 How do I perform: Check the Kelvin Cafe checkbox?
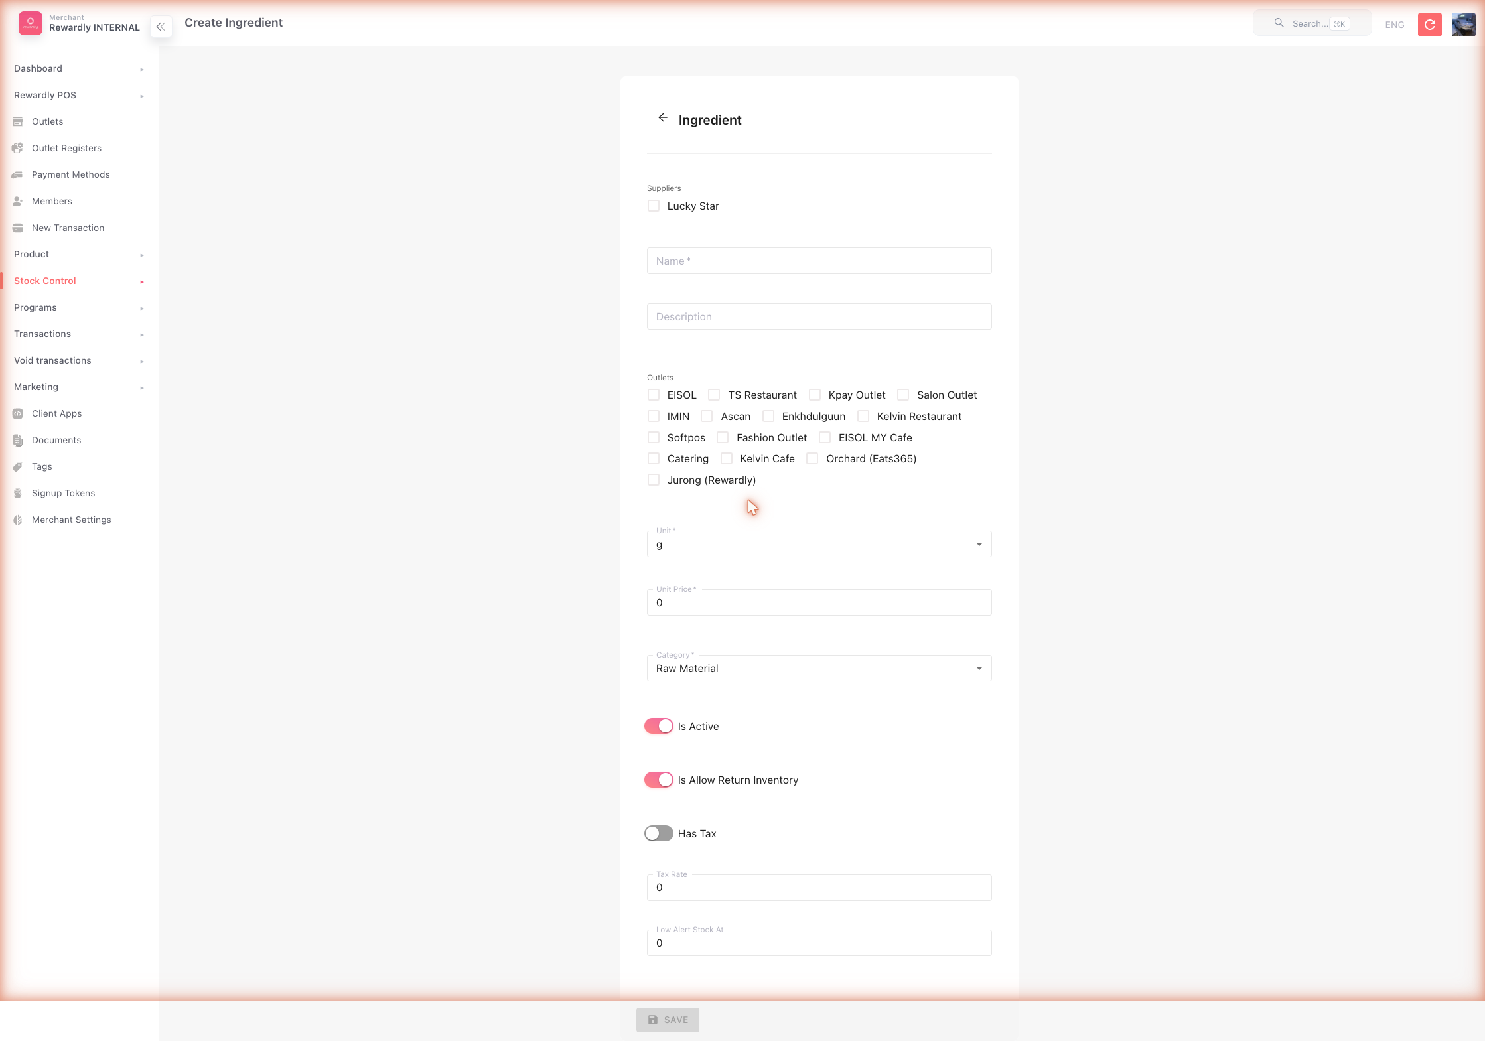tap(727, 458)
